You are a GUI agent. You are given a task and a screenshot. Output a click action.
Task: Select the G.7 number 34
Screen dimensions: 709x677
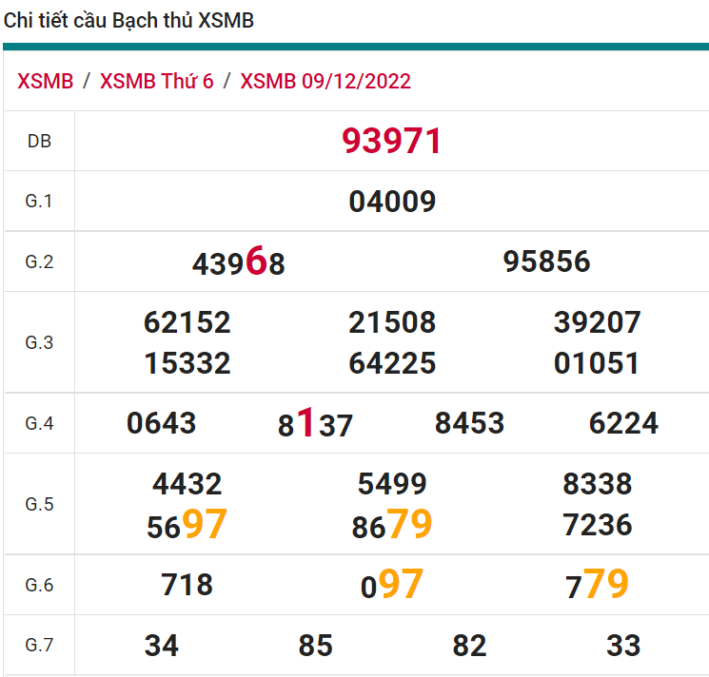pos(162,647)
